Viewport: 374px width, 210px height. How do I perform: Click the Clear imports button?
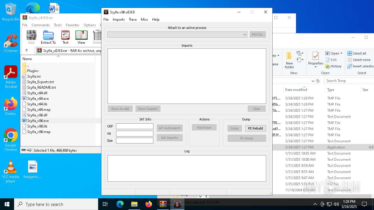pos(257,109)
